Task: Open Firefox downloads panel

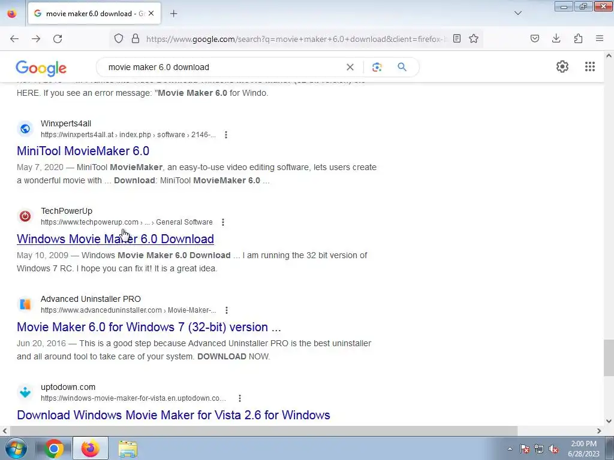Action: click(556, 39)
